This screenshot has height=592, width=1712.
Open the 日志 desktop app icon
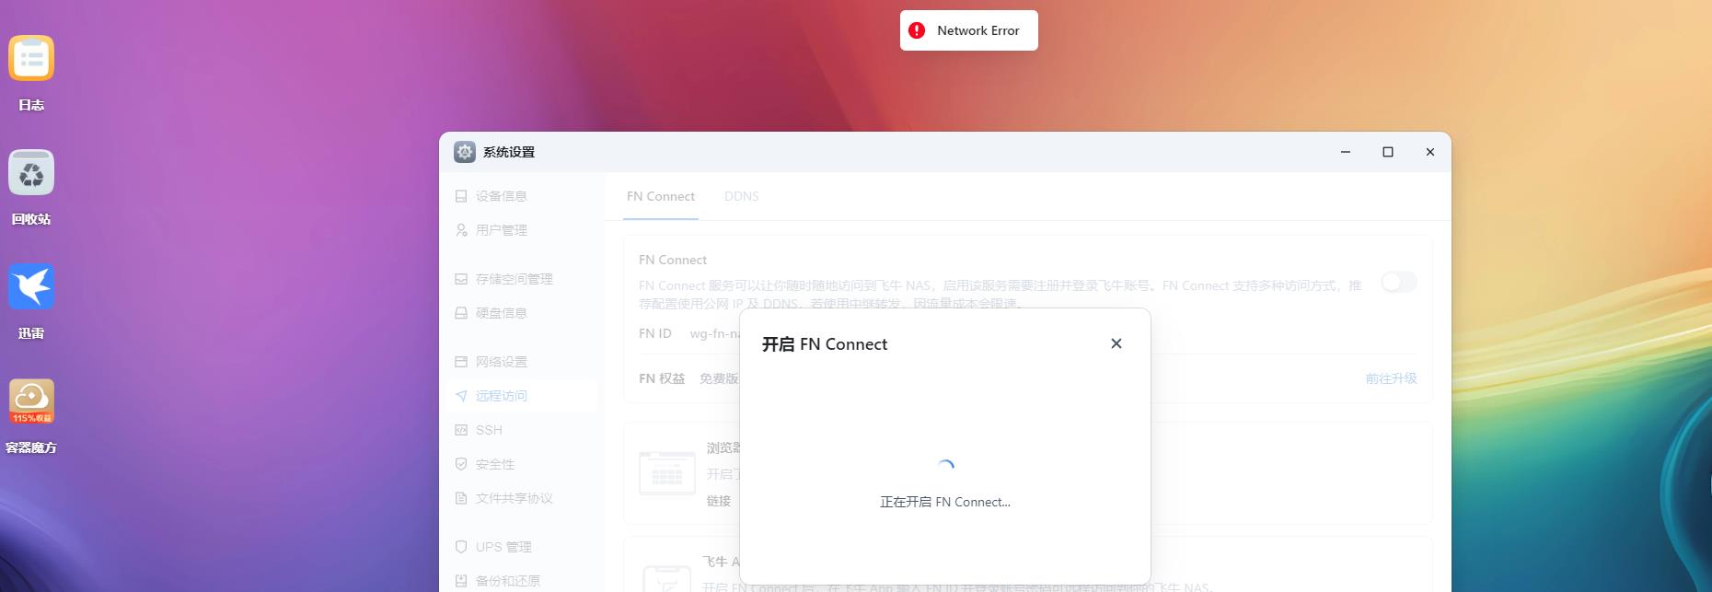(x=31, y=59)
